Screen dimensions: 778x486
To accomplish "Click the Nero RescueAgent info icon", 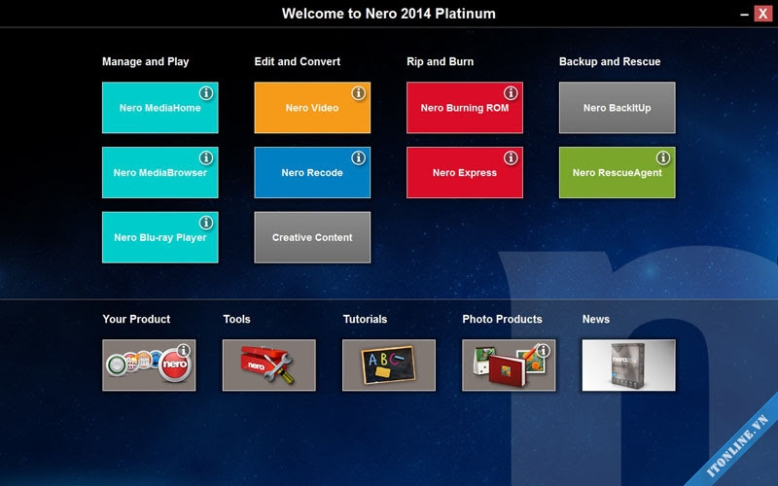I will (x=663, y=157).
